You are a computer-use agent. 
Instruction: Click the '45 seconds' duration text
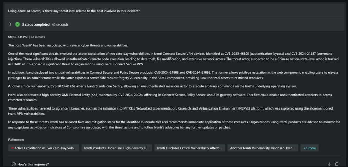click(60, 24)
